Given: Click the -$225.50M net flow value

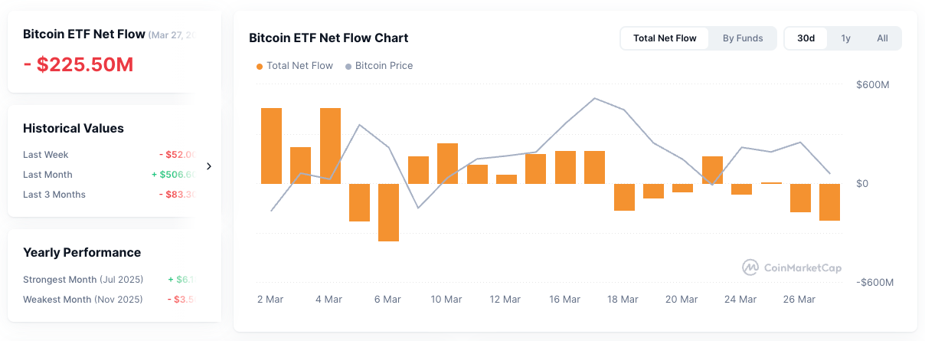Looking at the screenshot, I should [79, 65].
